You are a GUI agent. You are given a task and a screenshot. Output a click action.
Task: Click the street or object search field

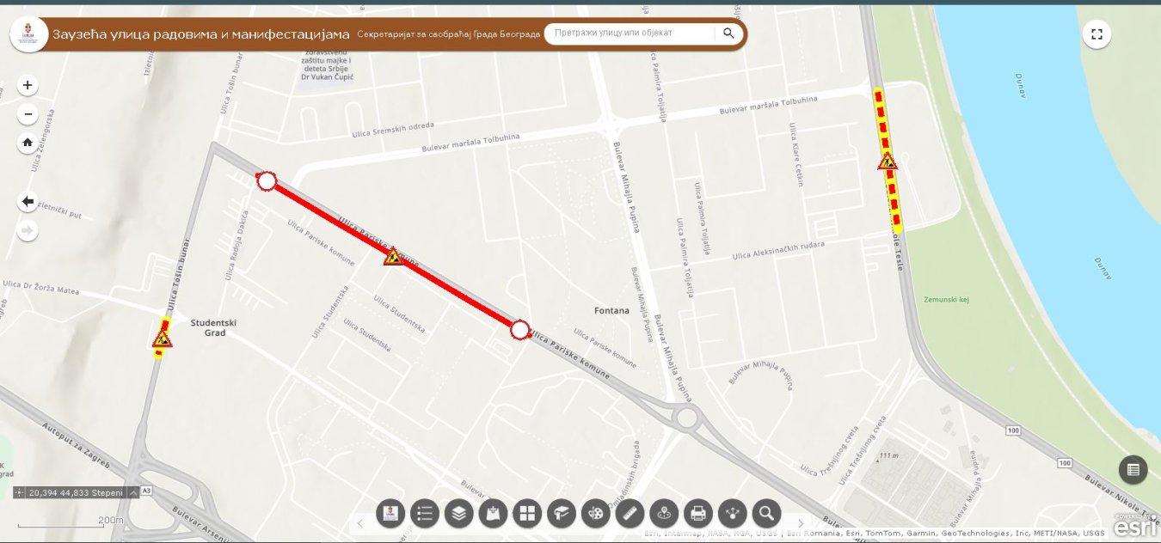tap(630, 34)
